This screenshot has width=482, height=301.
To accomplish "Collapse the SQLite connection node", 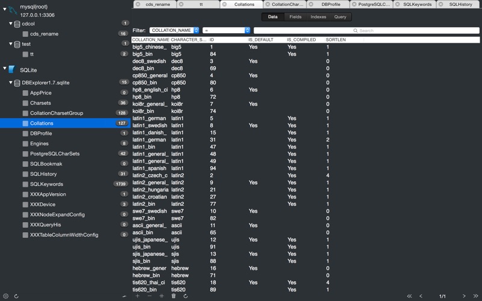I will pyautogui.click(x=5, y=68).
